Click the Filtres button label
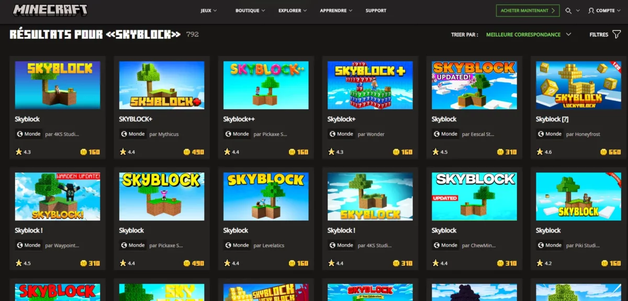 pyautogui.click(x=599, y=34)
